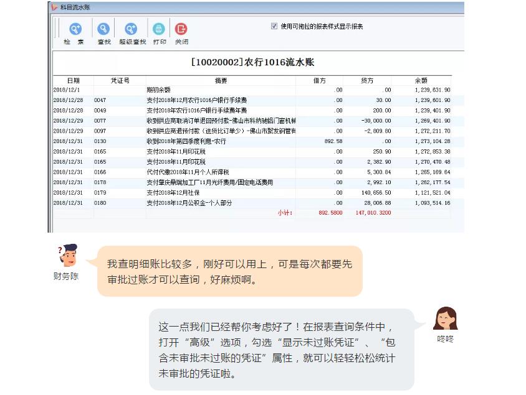The image size is (526, 395).
Task: Click the 日期 column header
Action: (x=73, y=80)
